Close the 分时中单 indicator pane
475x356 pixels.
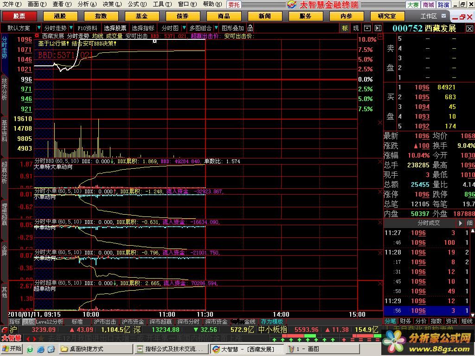click(380, 222)
